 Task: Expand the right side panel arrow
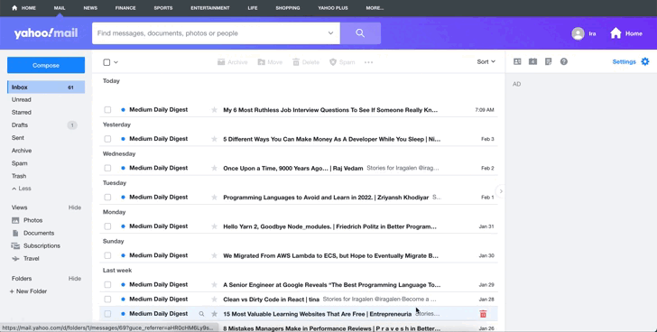pos(501,191)
